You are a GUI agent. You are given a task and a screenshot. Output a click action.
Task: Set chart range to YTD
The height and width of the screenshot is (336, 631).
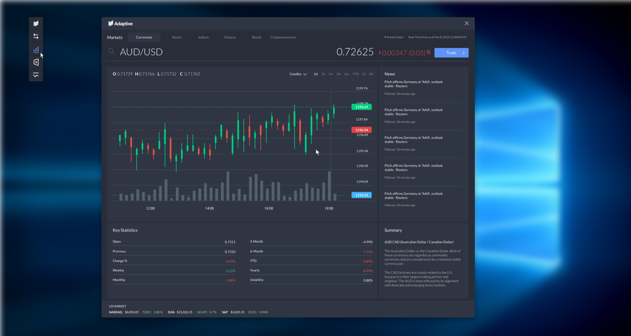point(356,74)
